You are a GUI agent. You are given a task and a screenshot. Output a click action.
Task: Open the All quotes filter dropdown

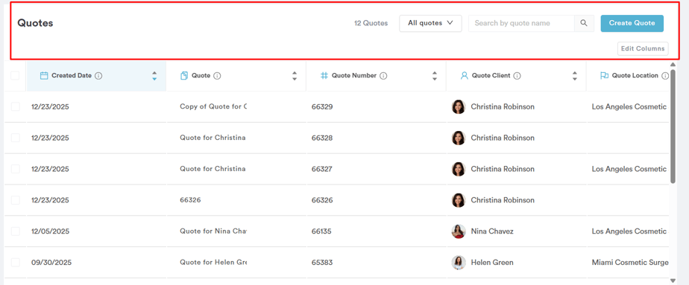[x=430, y=23]
